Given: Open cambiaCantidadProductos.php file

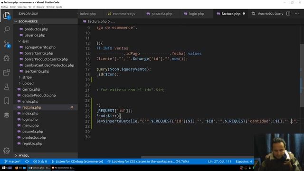Looking at the screenshot, I should 49,65.
